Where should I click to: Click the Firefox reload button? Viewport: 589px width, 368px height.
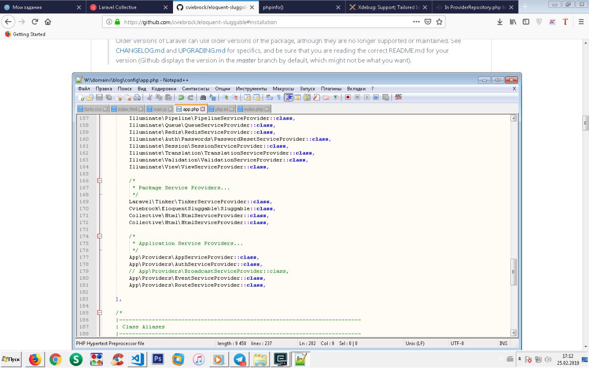35,22
